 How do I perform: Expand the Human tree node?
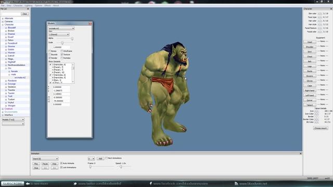(x=6, y=52)
